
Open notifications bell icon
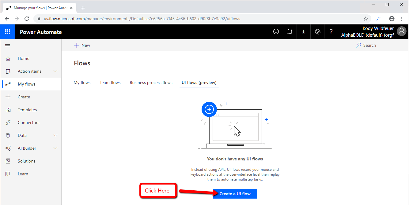[x=290, y=31]
